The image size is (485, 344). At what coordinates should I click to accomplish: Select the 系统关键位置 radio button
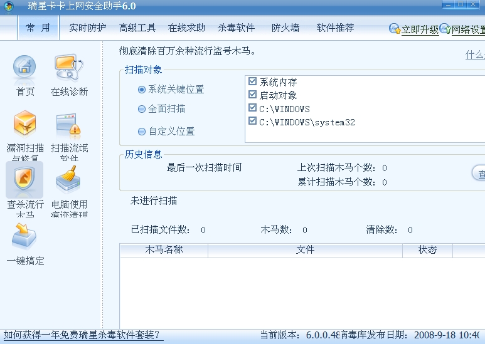pos(142,90)
